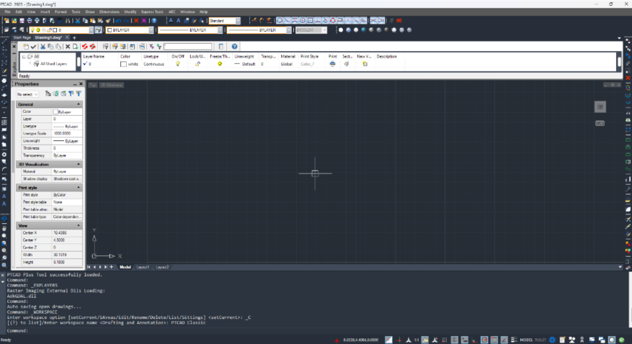632x344 pixels.
Task: Open the layer help icon in Layer Explorer
Action: (235, 47)
